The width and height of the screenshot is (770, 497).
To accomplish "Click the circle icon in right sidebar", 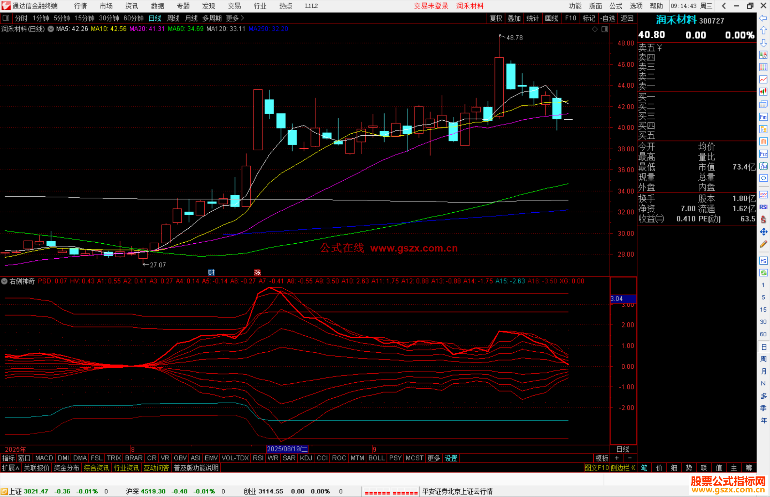I will pos(763,178).
